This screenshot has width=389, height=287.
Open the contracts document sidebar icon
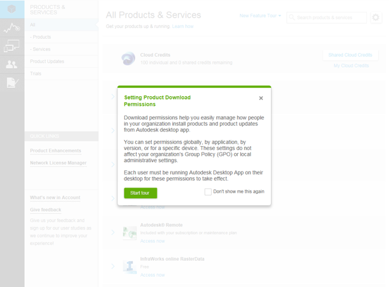12,83
